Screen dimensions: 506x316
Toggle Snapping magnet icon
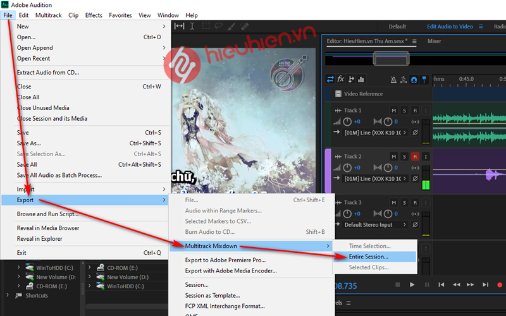click(414, 80)
